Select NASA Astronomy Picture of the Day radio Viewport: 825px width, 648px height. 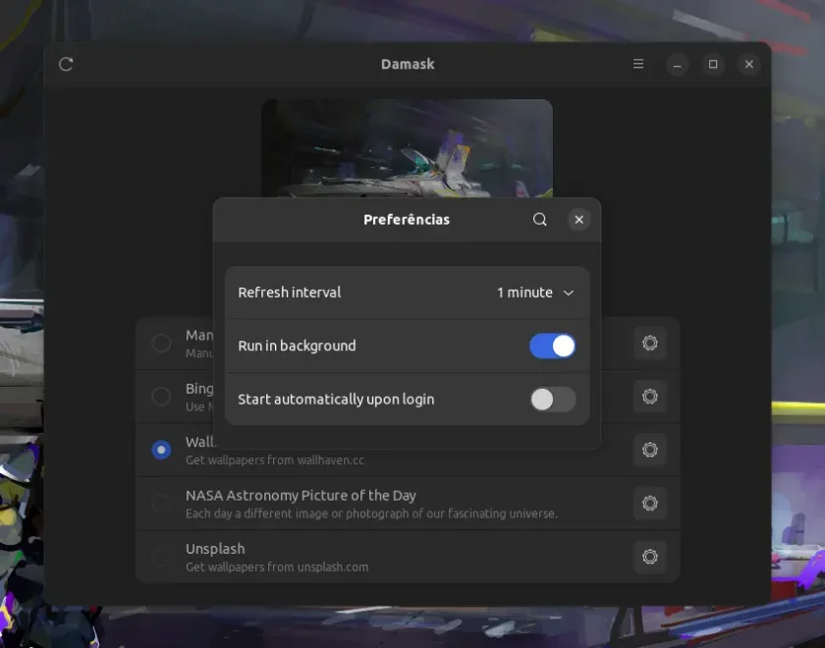point(161,504)
